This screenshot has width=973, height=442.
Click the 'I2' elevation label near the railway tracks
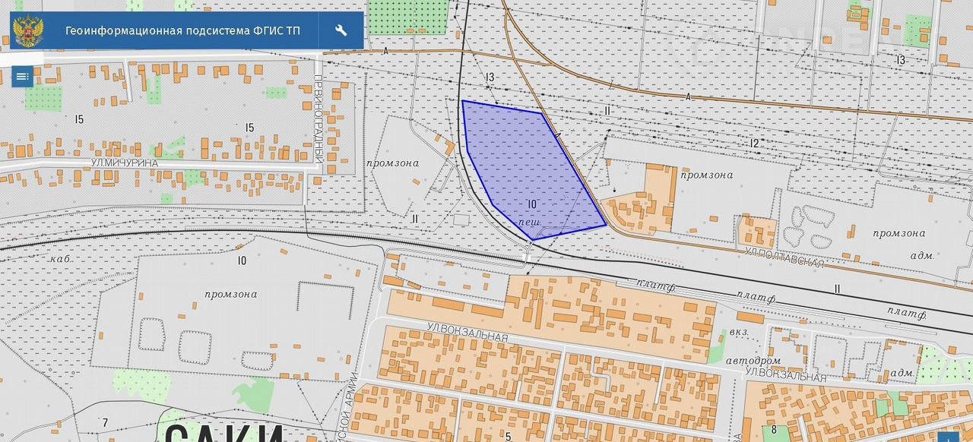click(754, 143)
